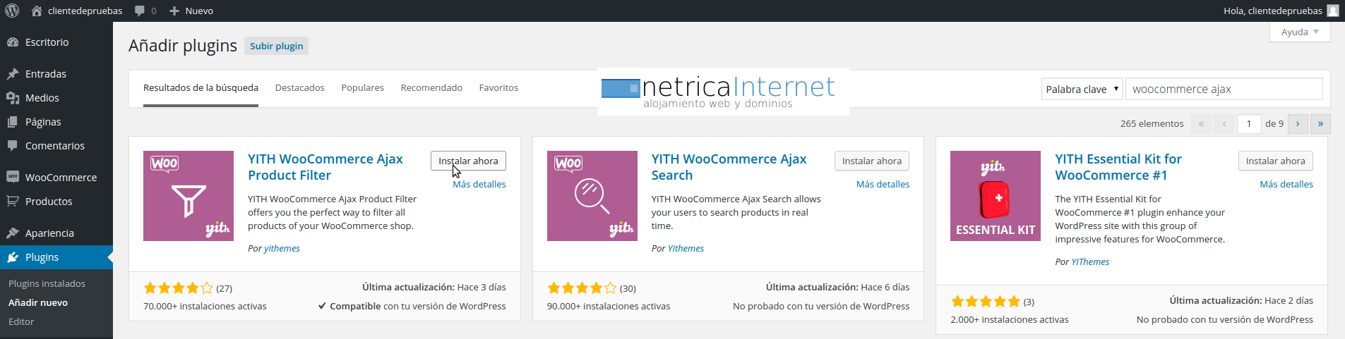Click the YITH Ajax Product Filter thumbnail

coord(189,196)
